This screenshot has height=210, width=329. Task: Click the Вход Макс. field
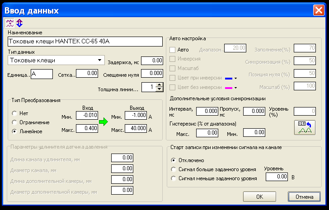[87, 128]
